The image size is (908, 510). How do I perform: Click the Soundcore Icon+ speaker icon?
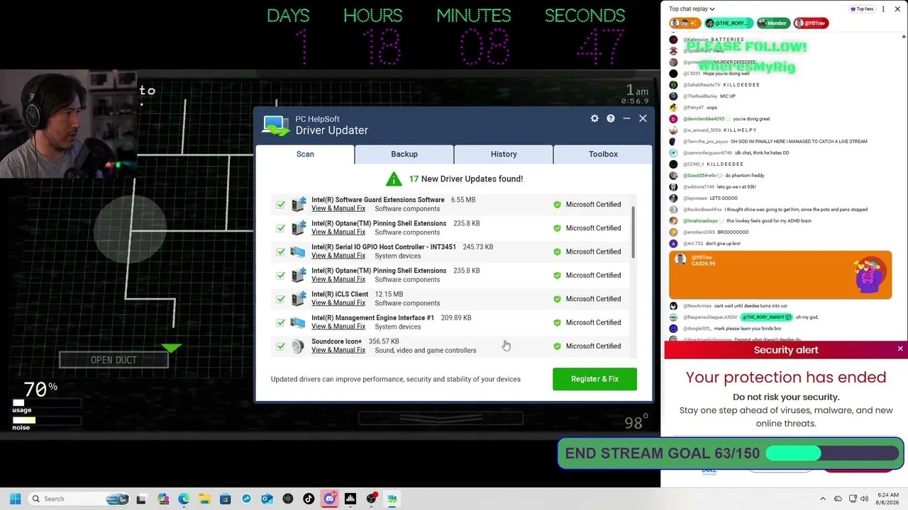[299, 346]
